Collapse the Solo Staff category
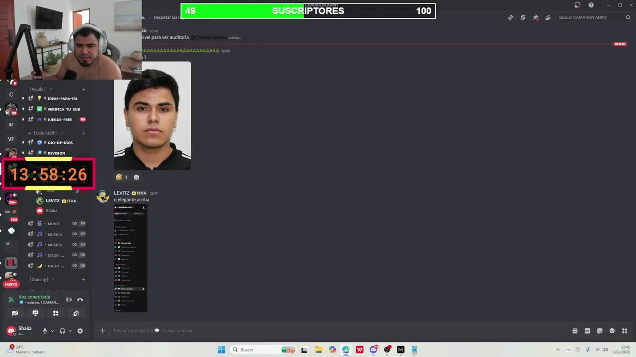The height and width of the screenshot is (357, 636). [x=45, y=133]
